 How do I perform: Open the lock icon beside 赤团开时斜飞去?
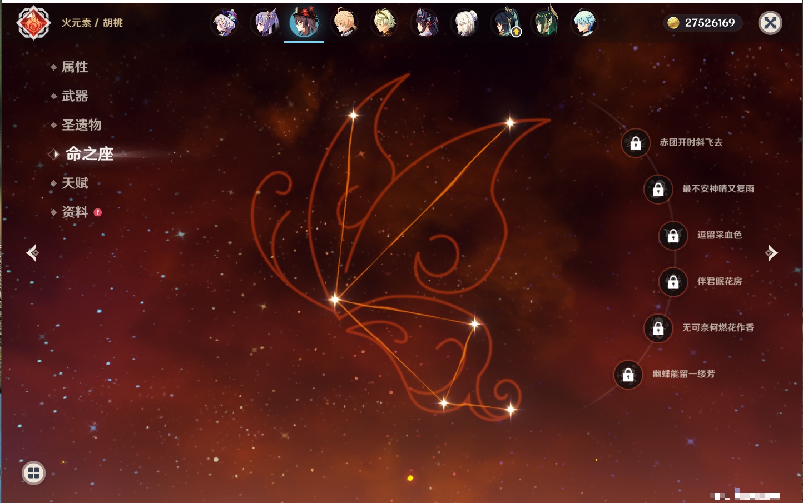click(636, 143)
